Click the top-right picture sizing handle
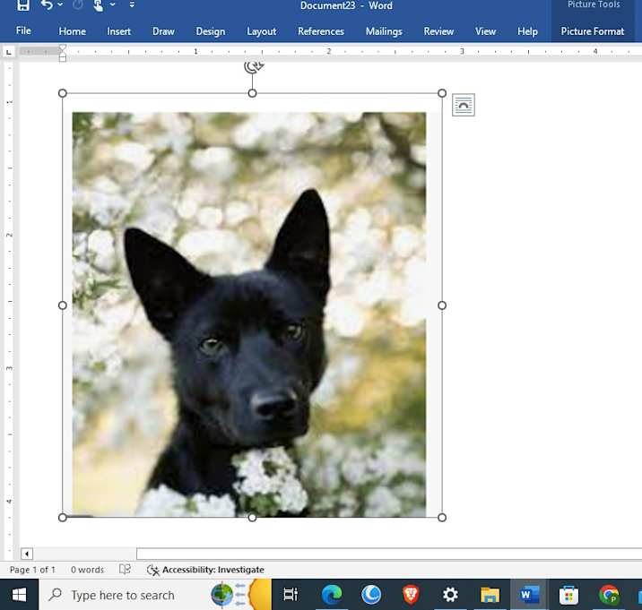Viewport: 642px width, 610px height. tap(442, 93)
